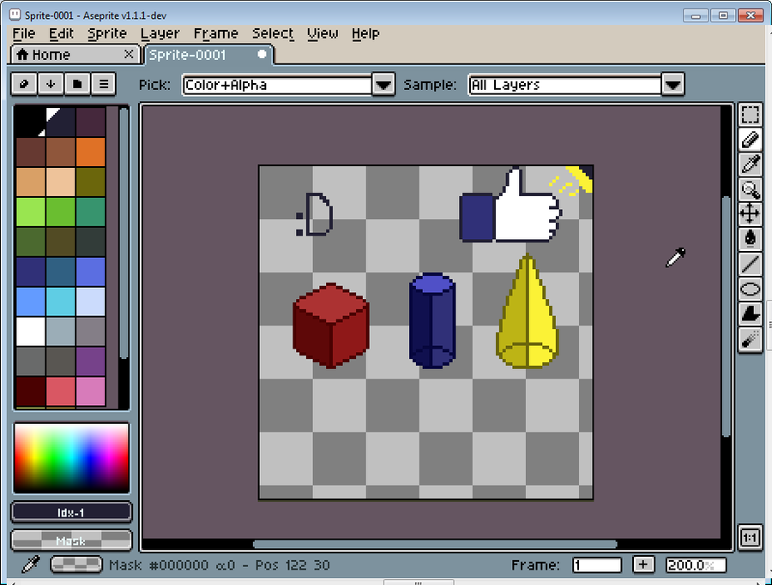Click the status bar mask color indicator
The image size is (772, 585).
[76, 564]
